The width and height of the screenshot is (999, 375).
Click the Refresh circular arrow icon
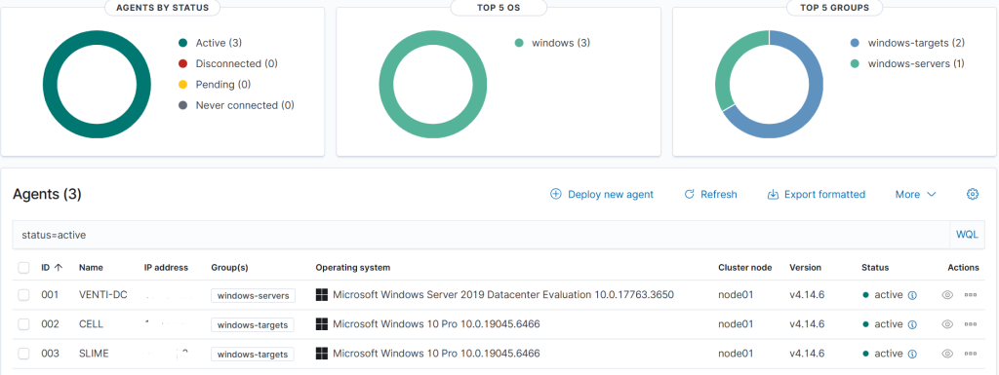coord(689,194)
